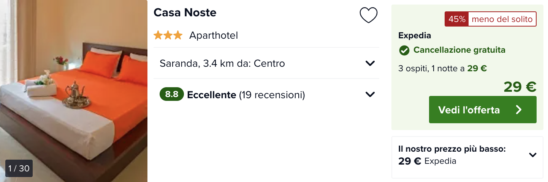Click the Vedi l'offerta button

[x=483, y=110]
